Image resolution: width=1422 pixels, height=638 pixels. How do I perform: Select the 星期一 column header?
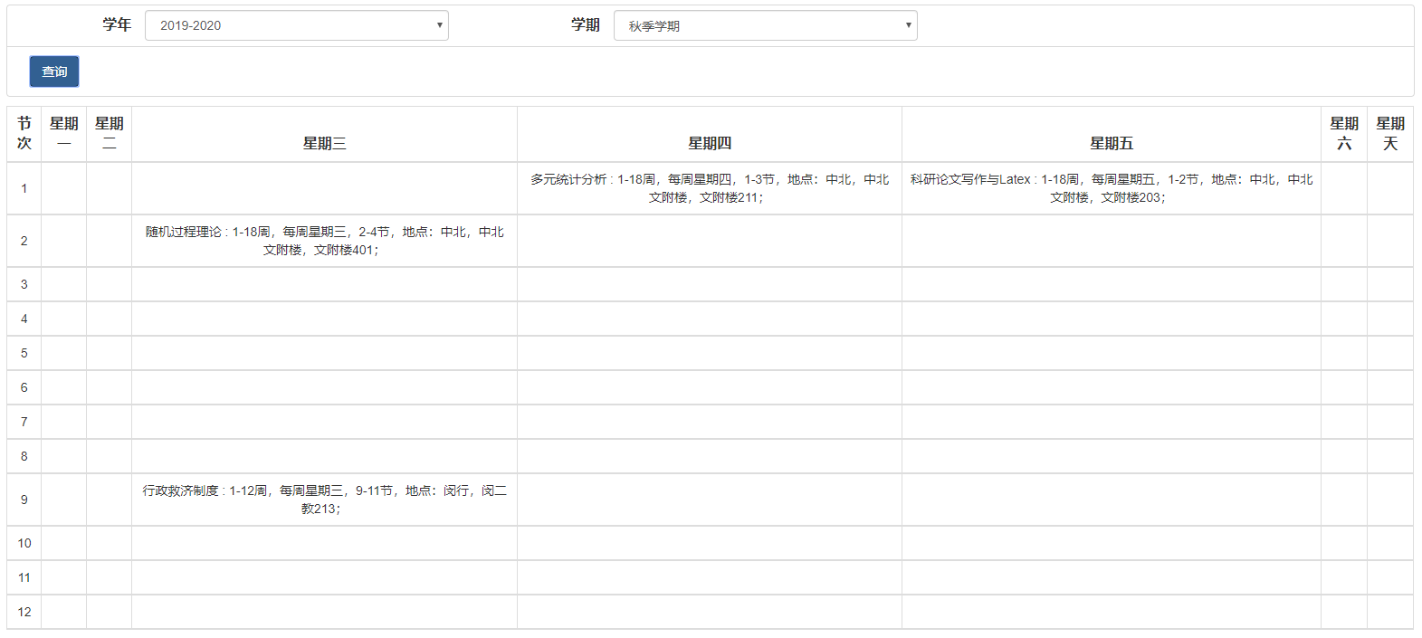click(x=63, y=133)
